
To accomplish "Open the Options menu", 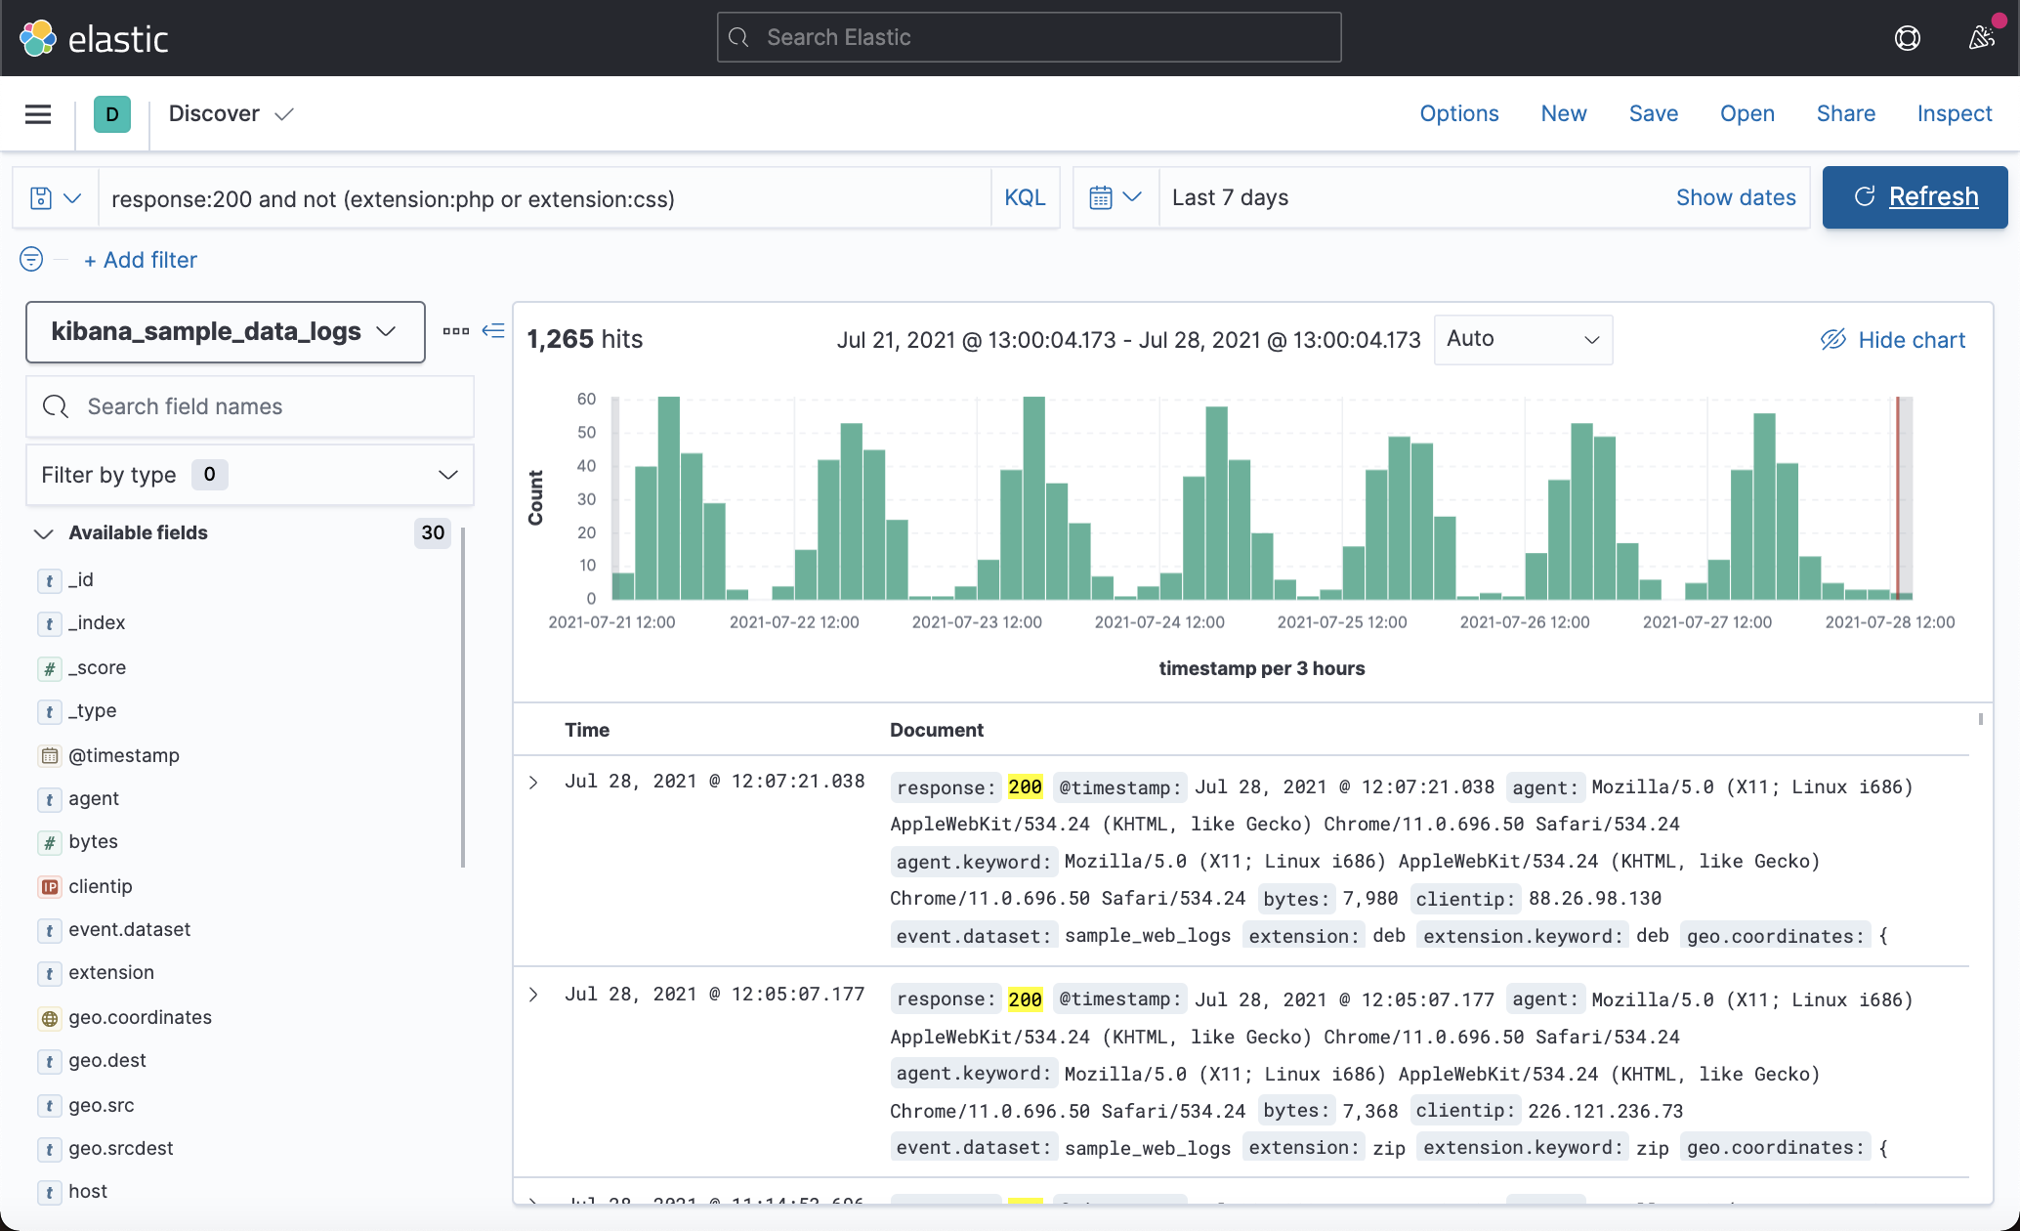I will 1458,113.
